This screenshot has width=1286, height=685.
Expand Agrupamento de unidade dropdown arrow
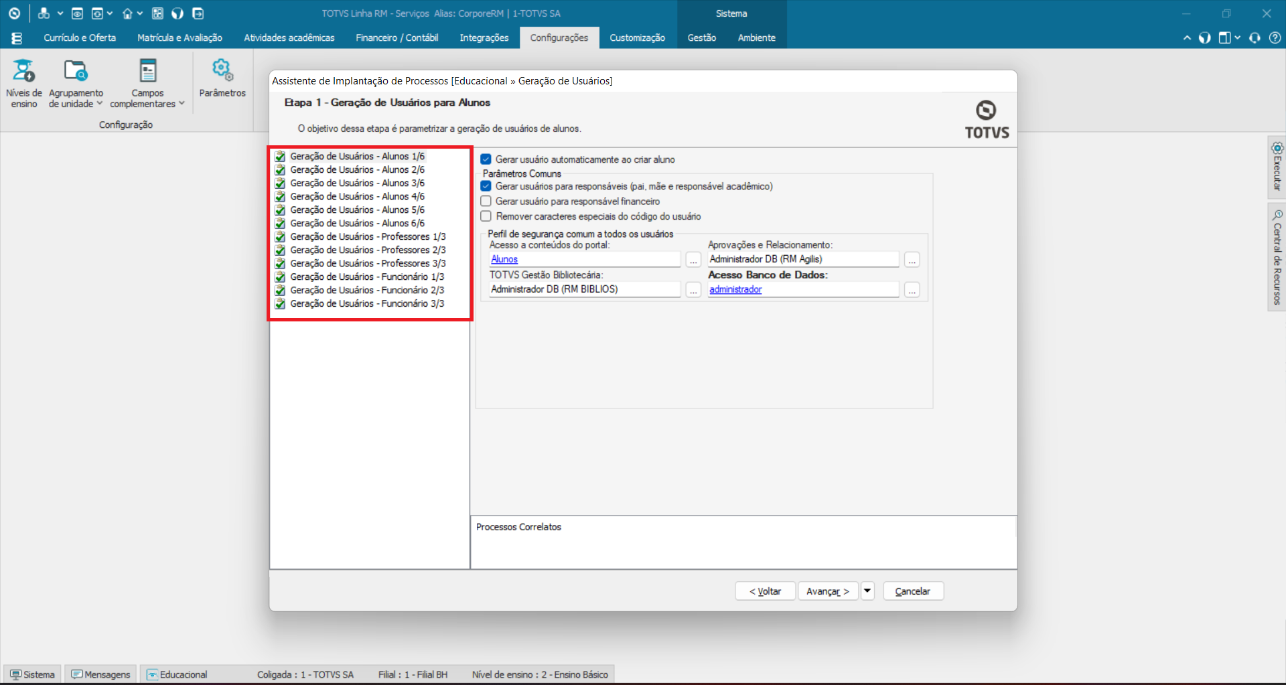click(x=100, y=104)
